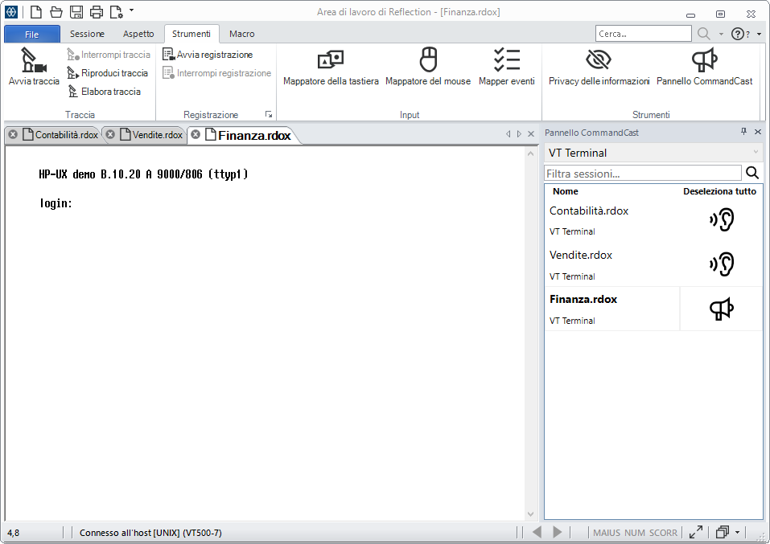
Task: Open the Mappatore della tastiera tool
Action: point(331,60)
